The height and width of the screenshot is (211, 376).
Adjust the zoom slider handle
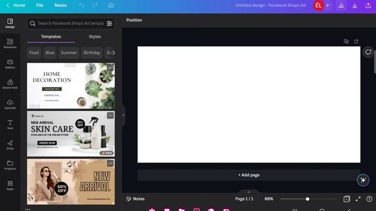307,199
